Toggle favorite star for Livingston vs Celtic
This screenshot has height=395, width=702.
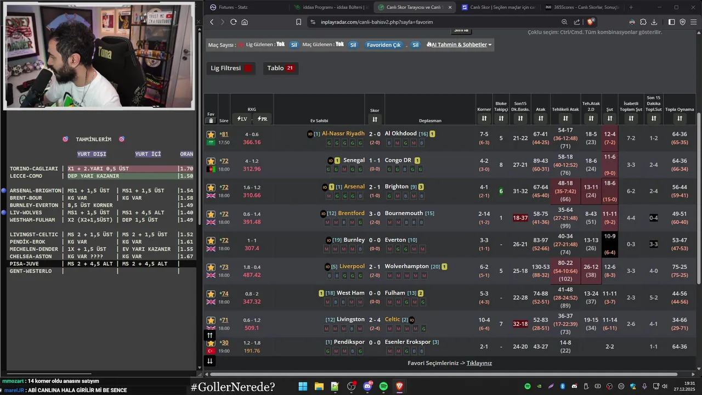coord(211,320)
